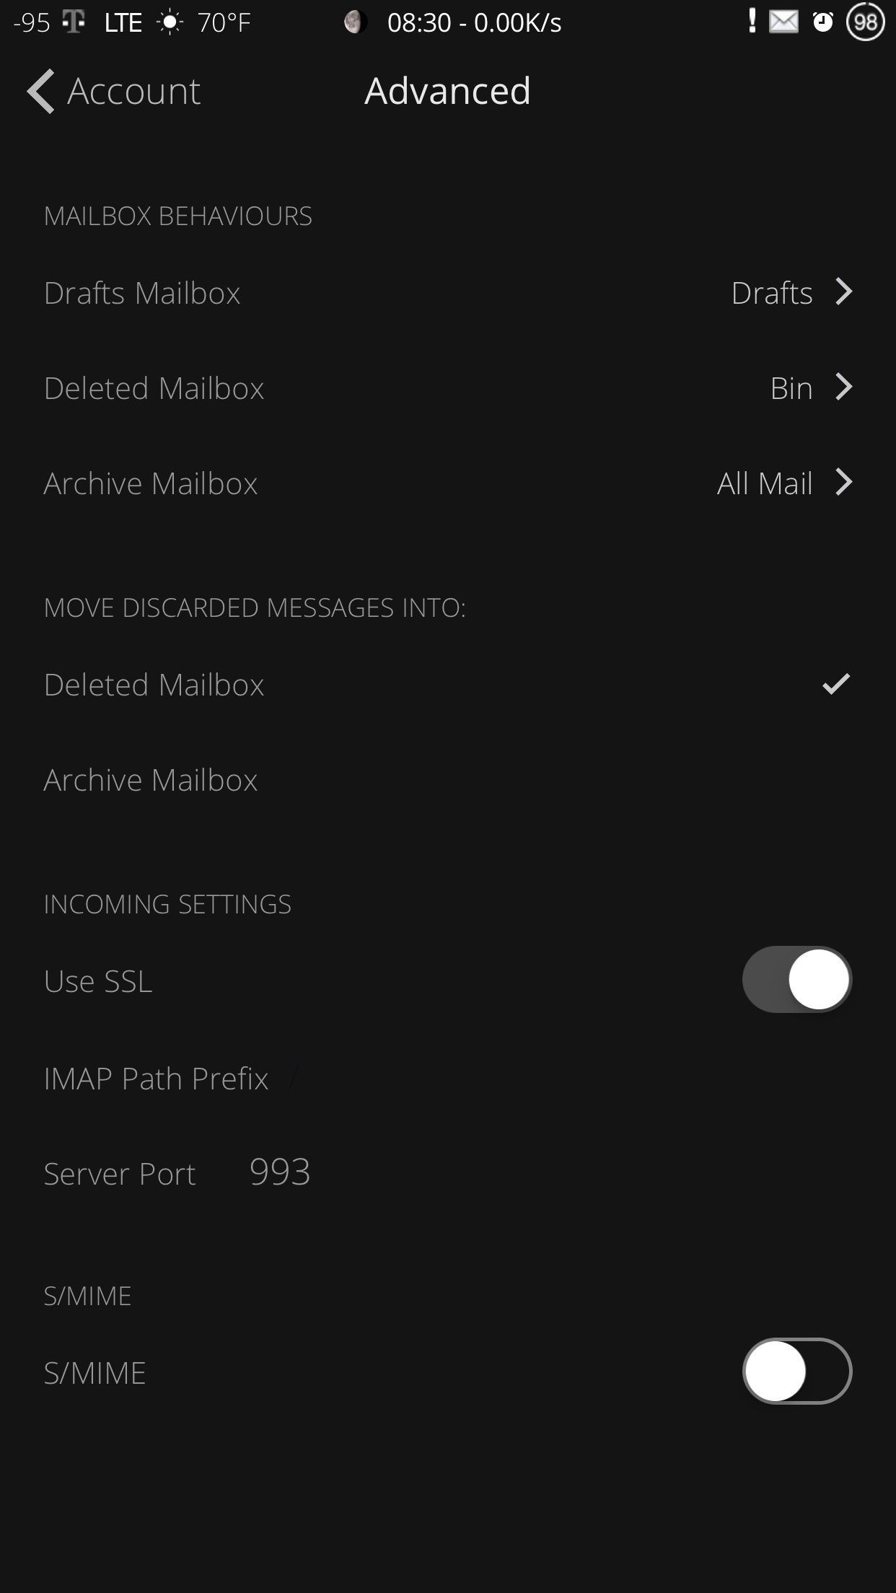Tap the exclamation alert icon in status bar
896x1593 pixels.
coord(752,21)
